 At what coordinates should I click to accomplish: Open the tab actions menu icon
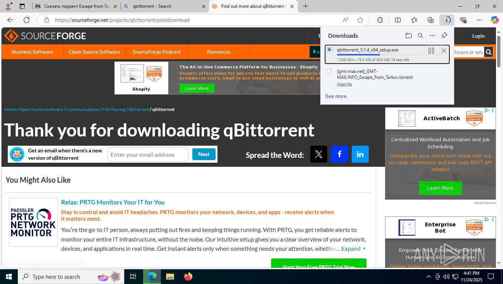pyautogui.click(x=22, y=6)
